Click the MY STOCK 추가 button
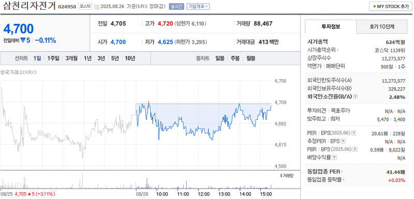The height and width of the screenshot is (199, 414). 390,7
